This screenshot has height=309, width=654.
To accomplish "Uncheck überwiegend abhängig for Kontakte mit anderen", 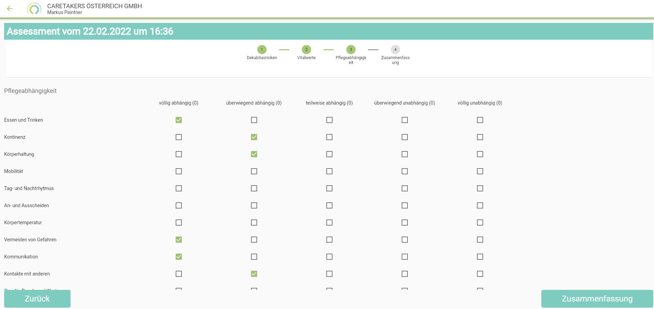I will pos(254,274).
